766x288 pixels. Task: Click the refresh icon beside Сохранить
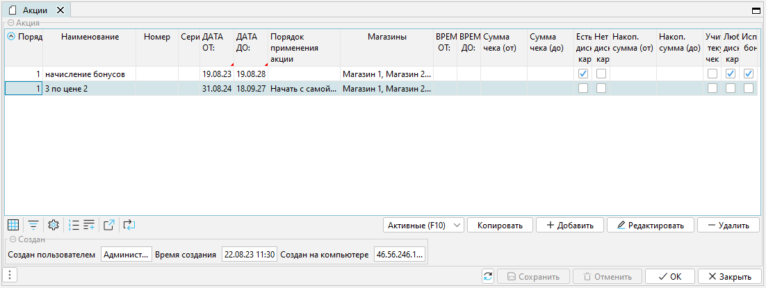[x=488, y=276]
